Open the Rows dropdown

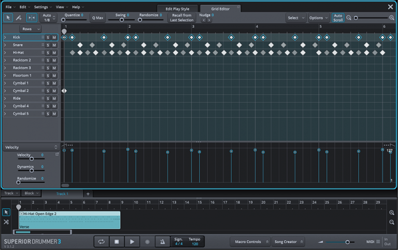(x=30, y=29)
